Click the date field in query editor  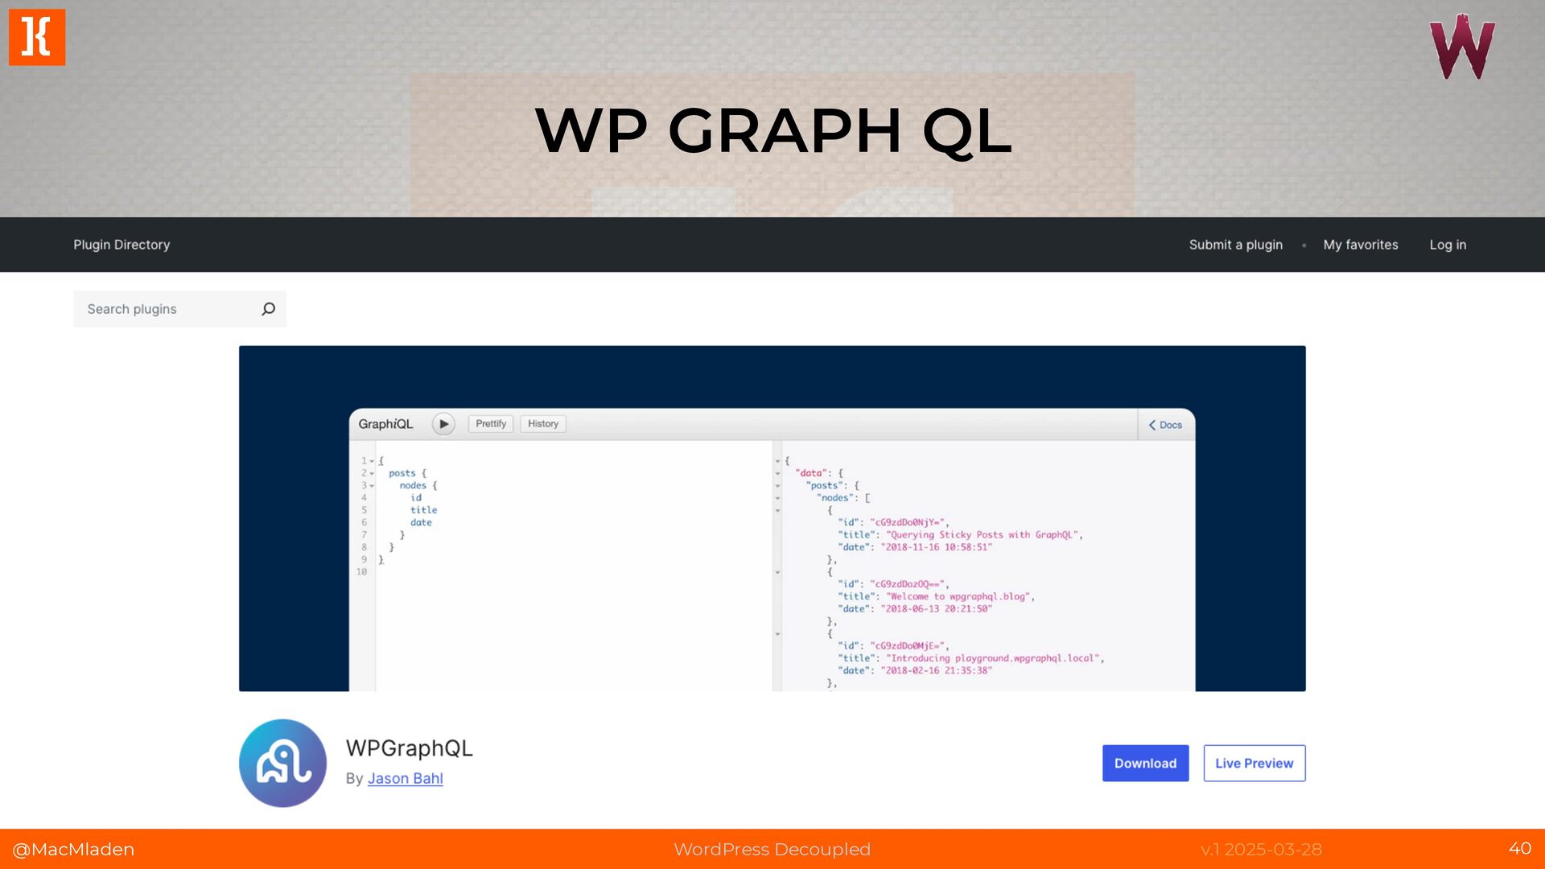coord(421,523)
